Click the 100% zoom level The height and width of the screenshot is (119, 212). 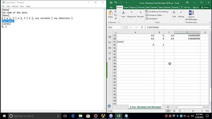(x=207, y=111)
